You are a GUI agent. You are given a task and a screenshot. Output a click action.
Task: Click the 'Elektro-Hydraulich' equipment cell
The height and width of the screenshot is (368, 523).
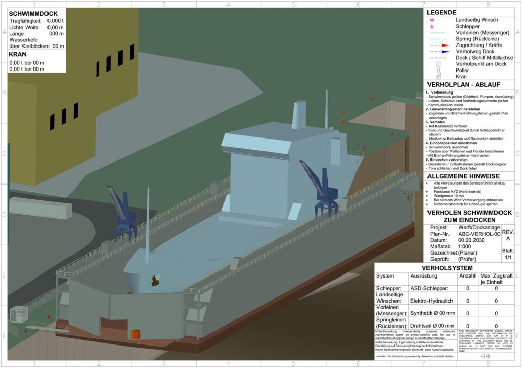tap(432, 301)
